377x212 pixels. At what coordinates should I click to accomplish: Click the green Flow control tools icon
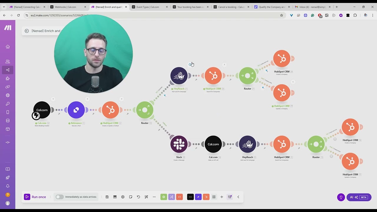point(164,197)
